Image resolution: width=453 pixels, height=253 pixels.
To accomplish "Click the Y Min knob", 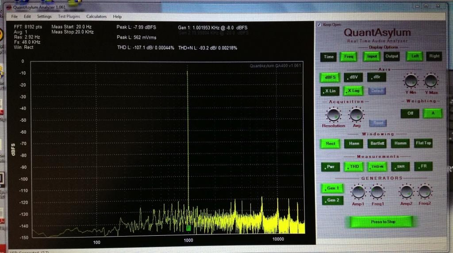I will [411, 81].
